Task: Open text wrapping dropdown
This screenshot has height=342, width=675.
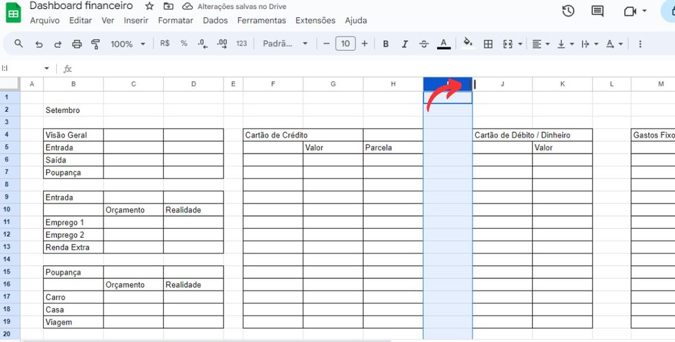Action: click(589, 44)
